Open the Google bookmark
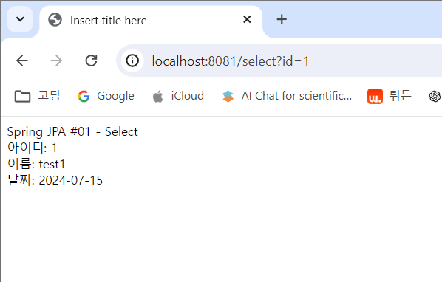This screenshot has height=282, width=442. (106, 96)
